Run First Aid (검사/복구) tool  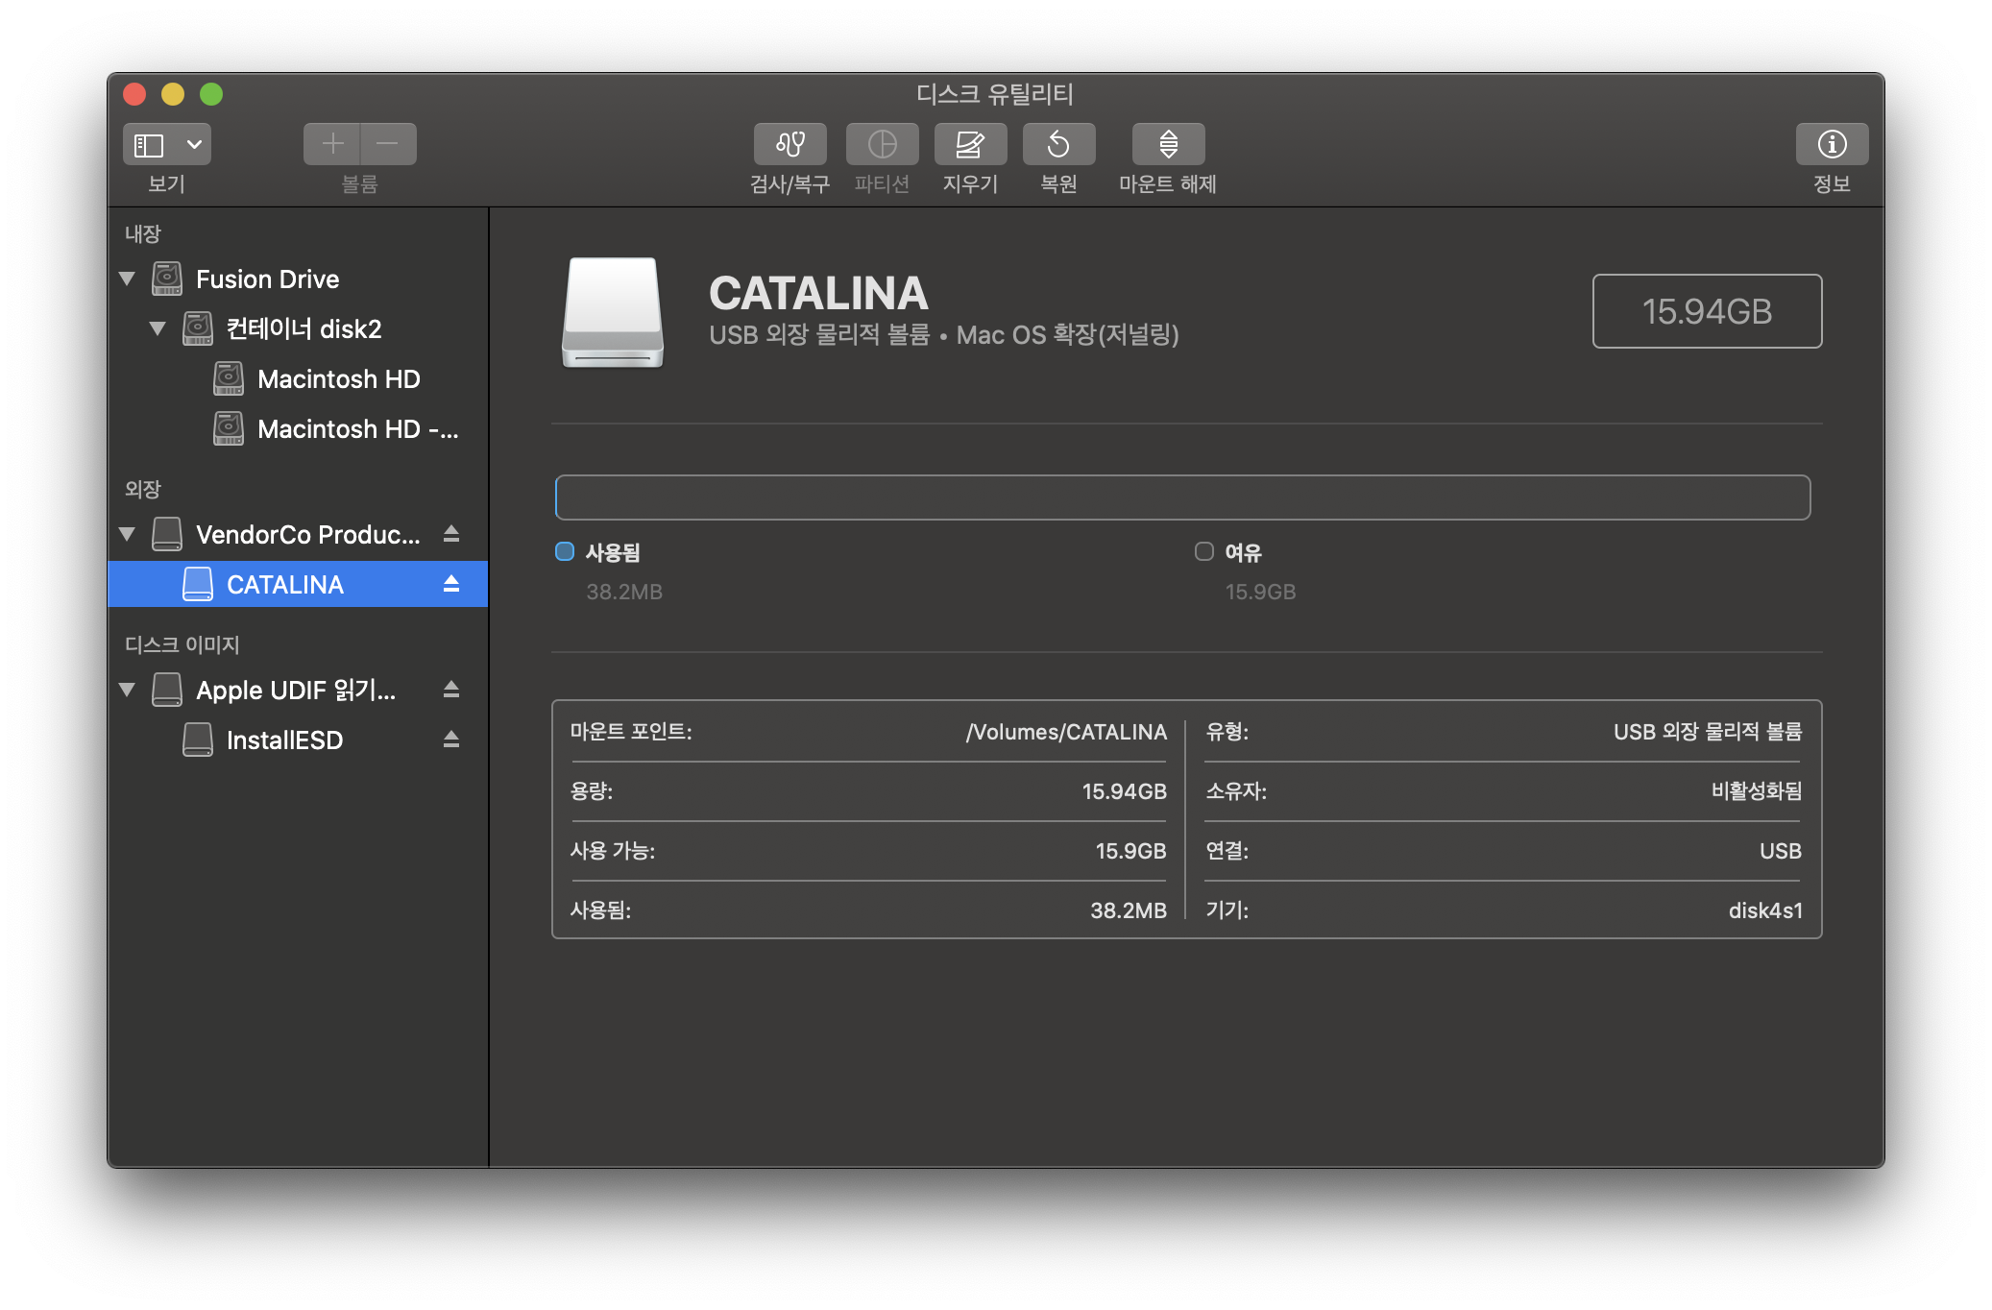[x=790, y=144]
